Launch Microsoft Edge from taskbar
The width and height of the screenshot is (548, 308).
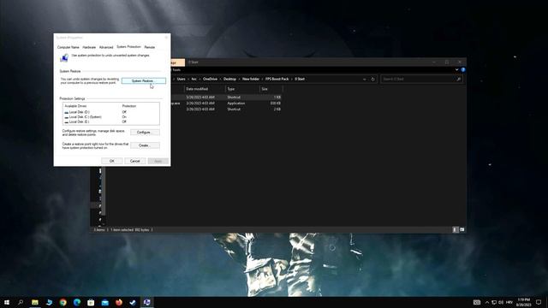tap(77, 302)
